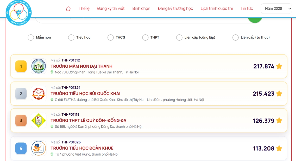Image resolution: width=296 pixels, height=161 pixels.
Task: Open the Happy School logo
Action: pos(18,13)
